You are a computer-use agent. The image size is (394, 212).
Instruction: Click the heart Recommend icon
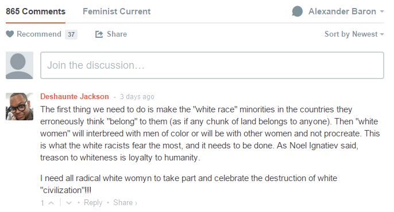tap(10, 34)
